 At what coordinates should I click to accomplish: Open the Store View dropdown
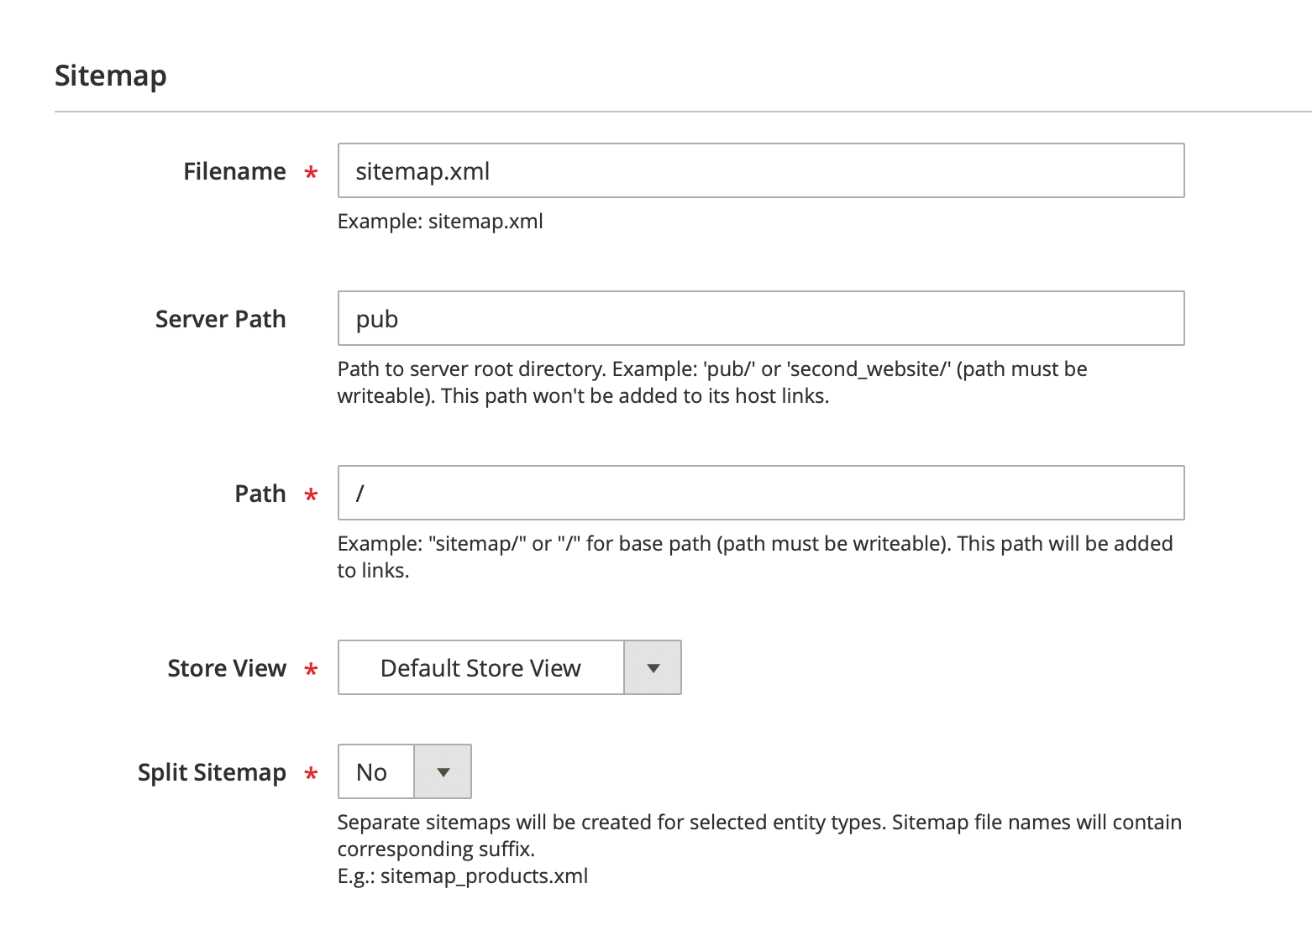pyautogui.click(x=509, y=667)
